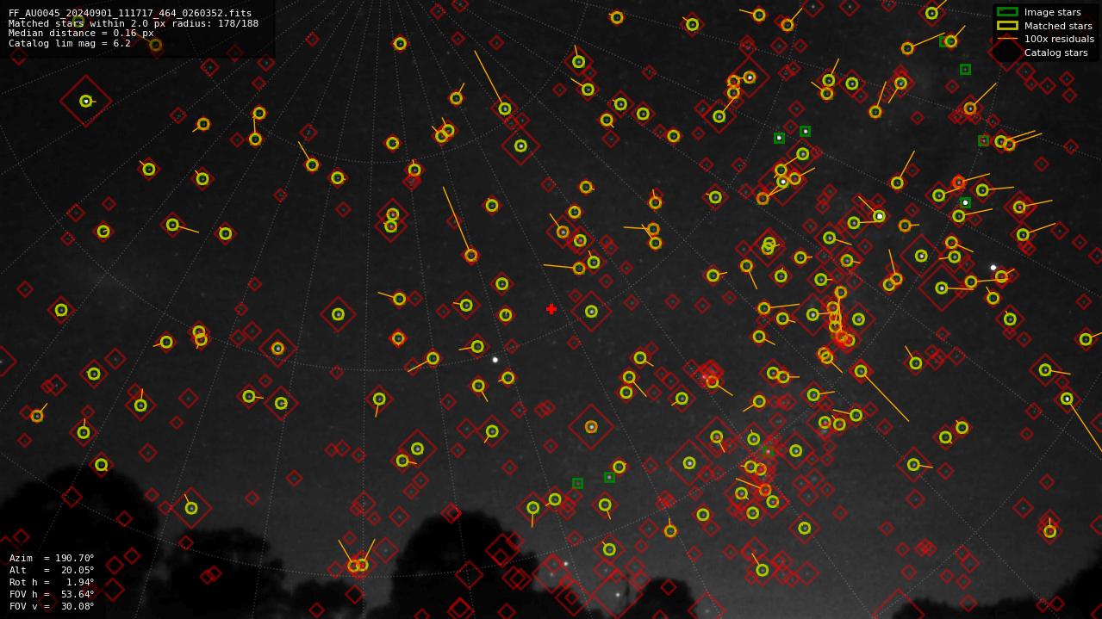Click the 'FOV h = 53.64°' readout
The image size is (1102, 619).
coord(52,594)
